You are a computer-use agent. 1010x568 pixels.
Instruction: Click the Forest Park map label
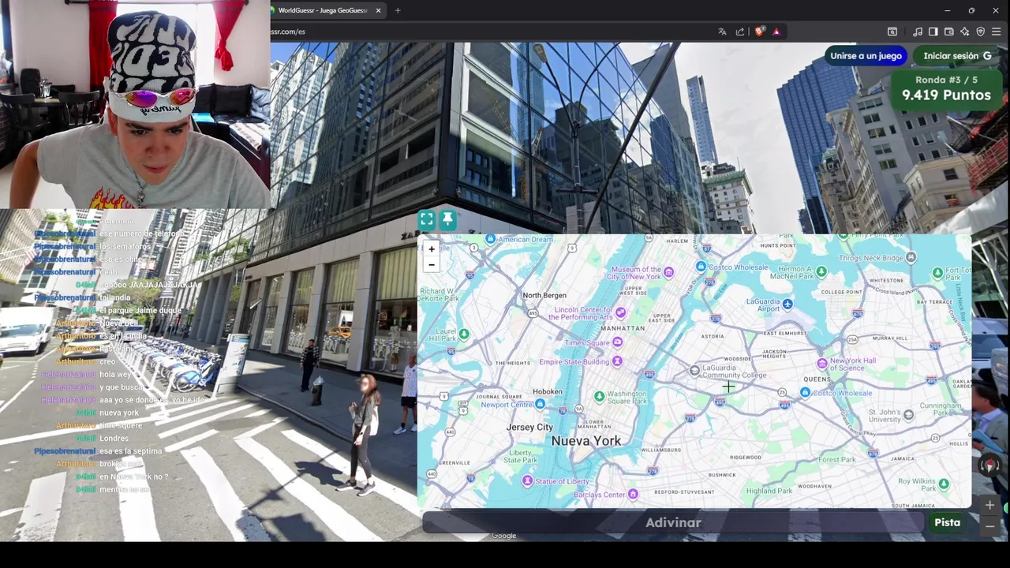(837, 459)
